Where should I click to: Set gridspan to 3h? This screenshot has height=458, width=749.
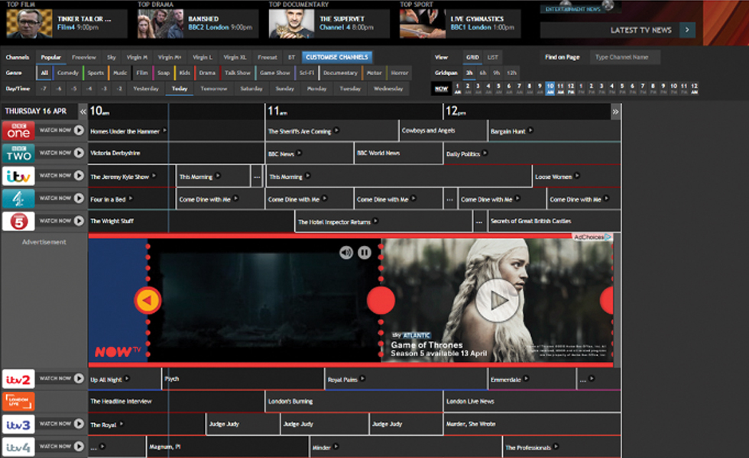[x=469, y=73]
